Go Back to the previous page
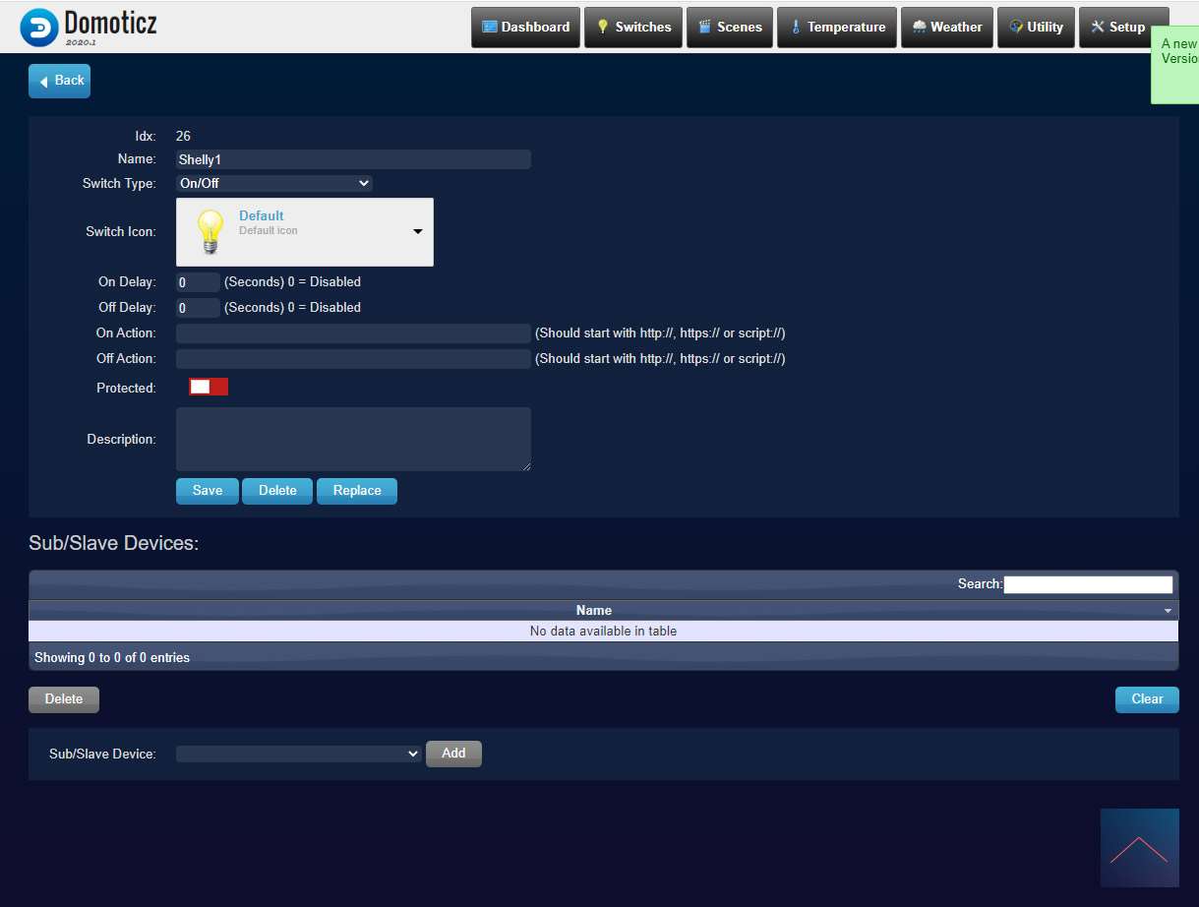Screen dimensions: 1199x907 coord(59,81)
